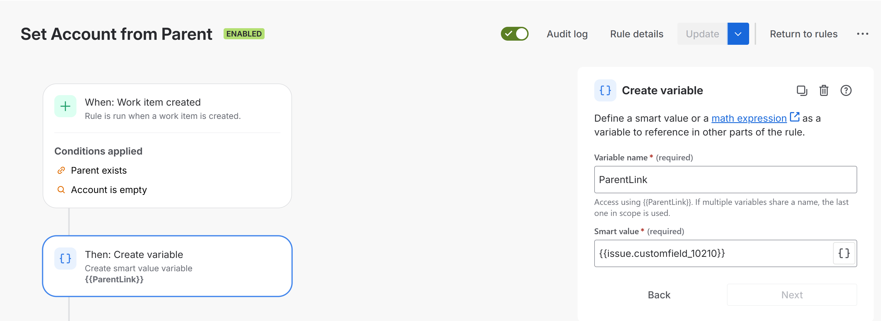Image resolution: width=881 pixels, height=321 pixels.
Task: Open Rule details
Action: (x=636, y=34)
